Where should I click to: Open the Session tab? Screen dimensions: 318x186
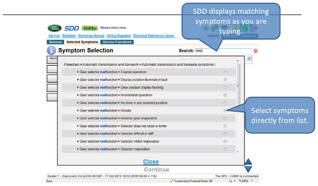click(55, 42)
